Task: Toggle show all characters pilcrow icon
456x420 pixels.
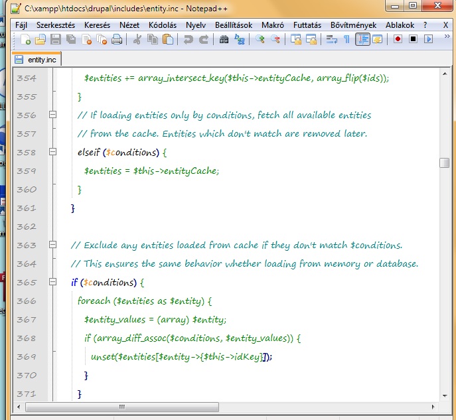Action: click(346, 39)
